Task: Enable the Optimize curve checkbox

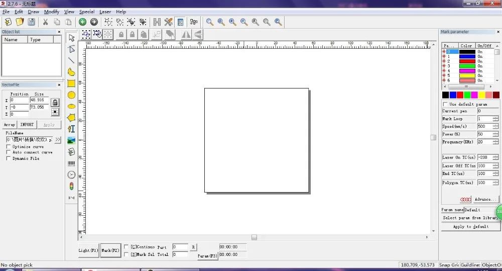Action: tap(9, 147)
